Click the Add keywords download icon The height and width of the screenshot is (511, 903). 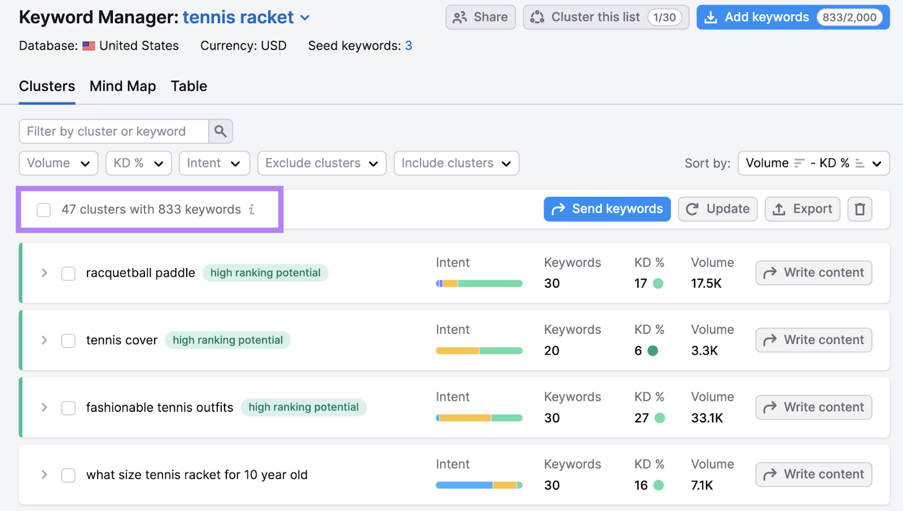pos(710,17)
